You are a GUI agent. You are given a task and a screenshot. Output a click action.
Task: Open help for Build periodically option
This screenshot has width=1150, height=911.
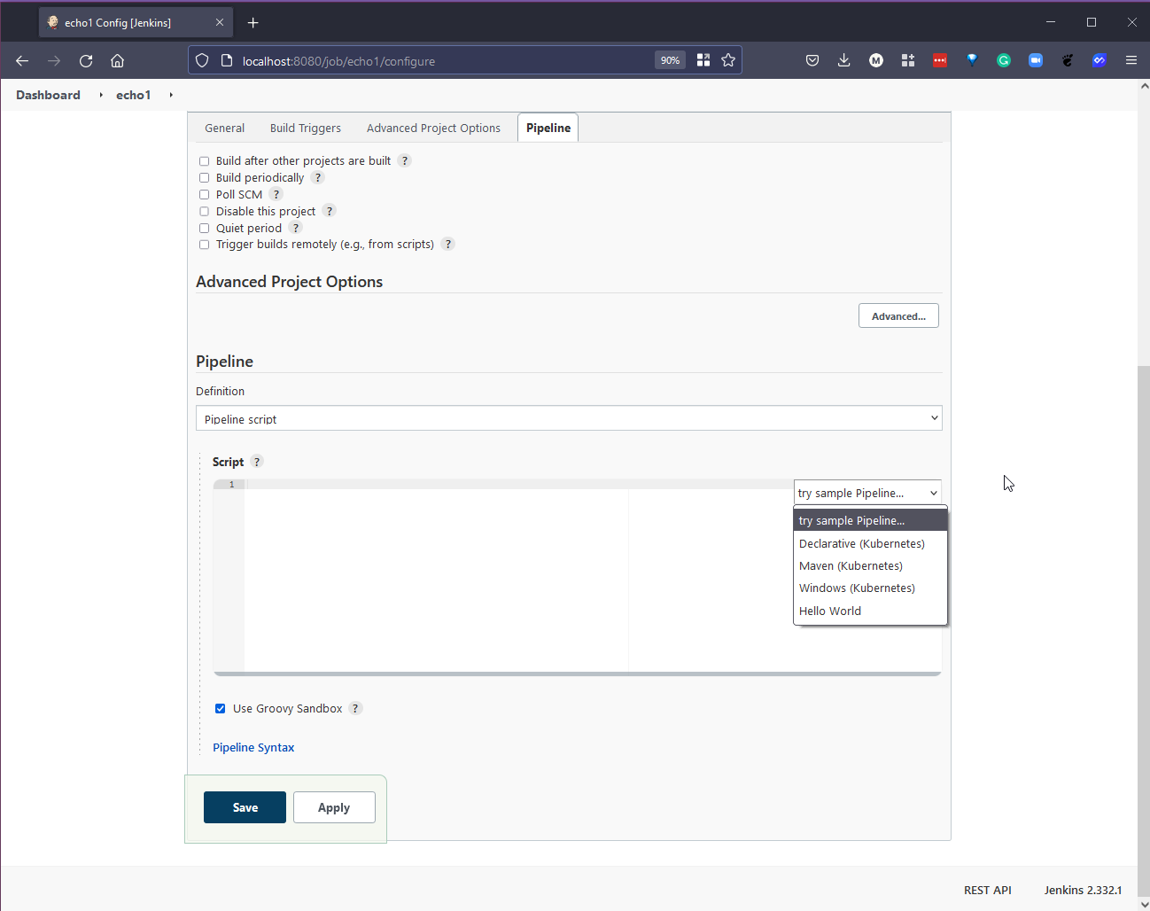coord(318,177)
